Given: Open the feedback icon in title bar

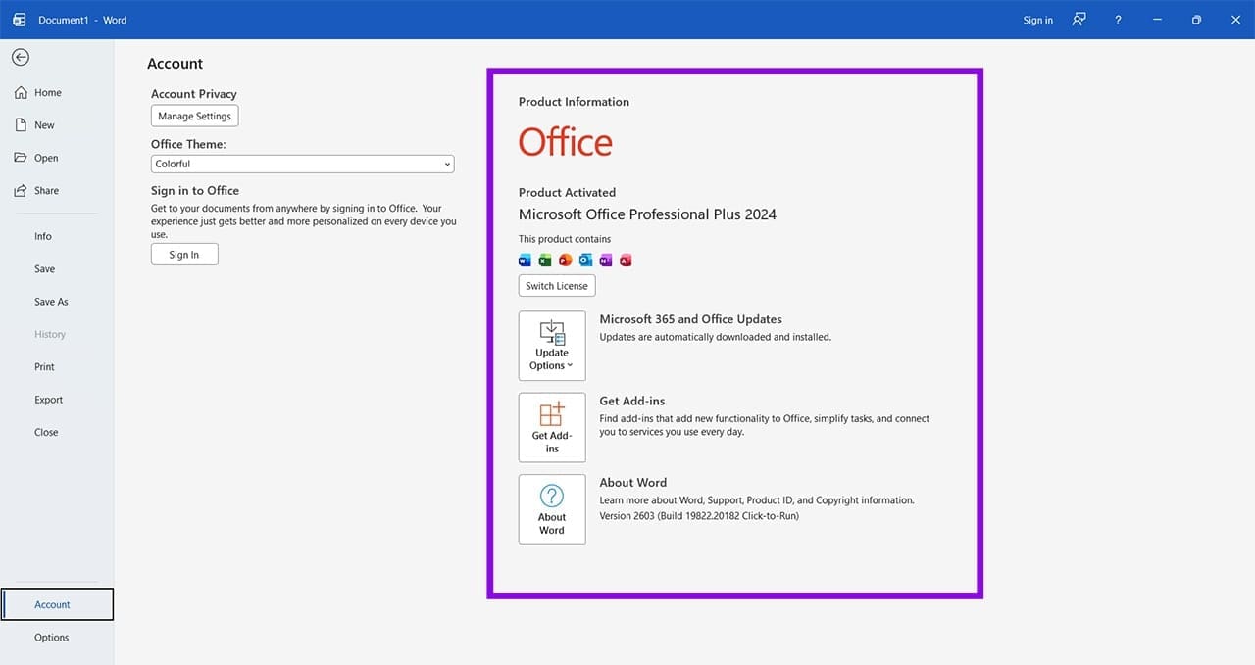Looking at the screenshot, I should 1079,20.
